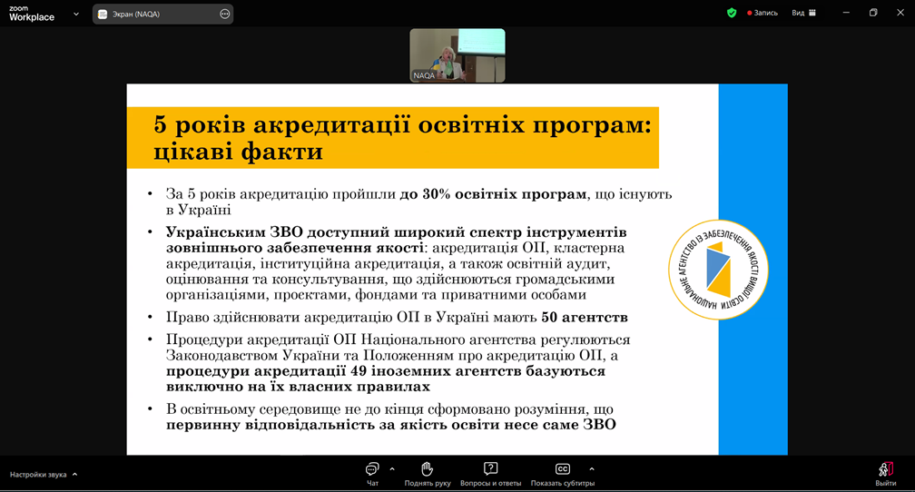This screenshot has width=915, height=492.
Task: Click the text 'первинну відповідальність за якість освіти'
Action: click(332, 425)
